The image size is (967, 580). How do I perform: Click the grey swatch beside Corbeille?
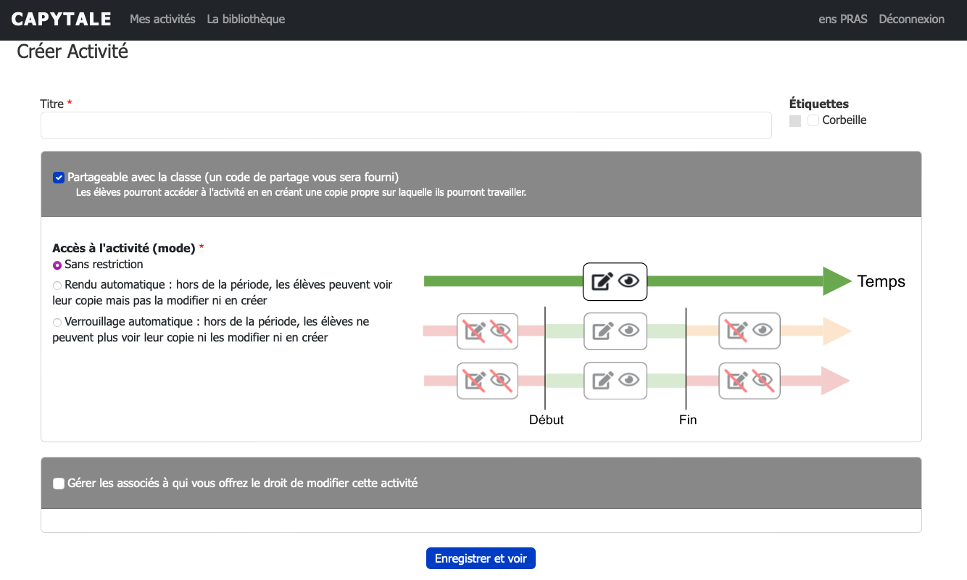(x=795, y=121)
